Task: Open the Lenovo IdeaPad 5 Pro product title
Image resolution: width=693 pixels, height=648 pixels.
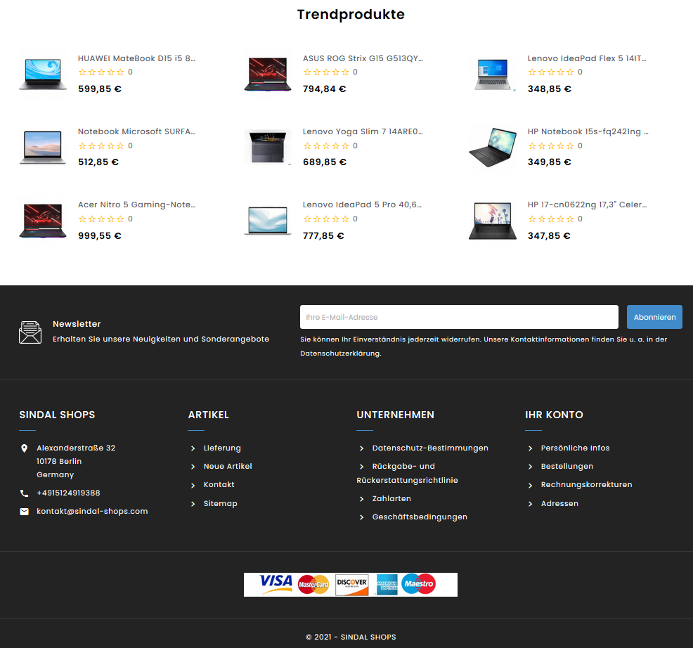Action: pos(363,205)
